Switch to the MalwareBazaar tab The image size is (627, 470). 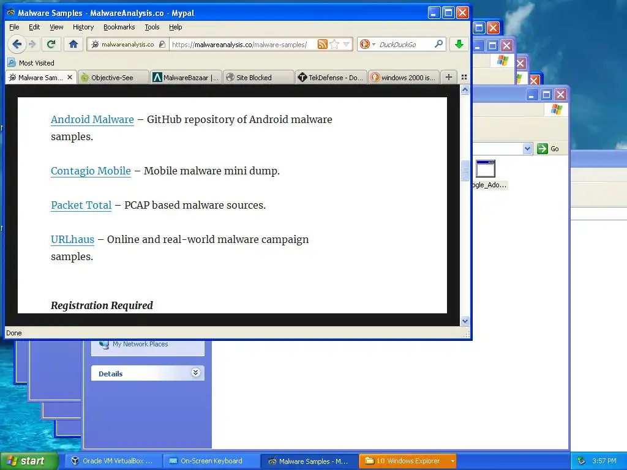click(x=186, y=78)
